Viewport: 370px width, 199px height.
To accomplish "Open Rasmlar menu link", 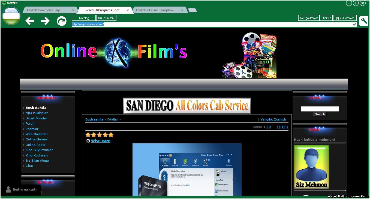I will click(32, 129).
